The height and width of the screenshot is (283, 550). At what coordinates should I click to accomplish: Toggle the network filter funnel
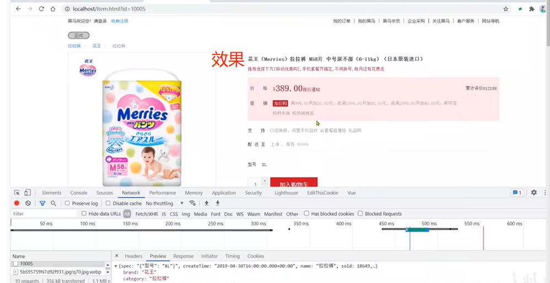click(42, 203)
